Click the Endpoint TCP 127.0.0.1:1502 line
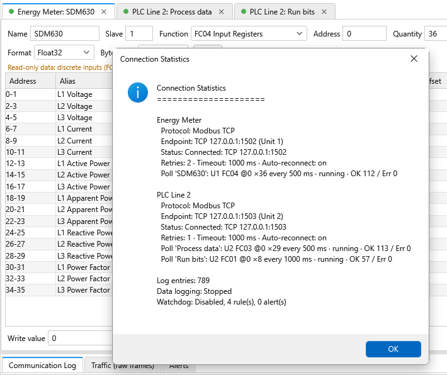447x375 pixels. click(x=222, y=142)
